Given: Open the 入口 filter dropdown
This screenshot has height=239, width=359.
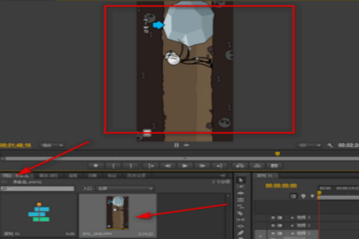Looking at the screenshot, I should click(124, 188).
